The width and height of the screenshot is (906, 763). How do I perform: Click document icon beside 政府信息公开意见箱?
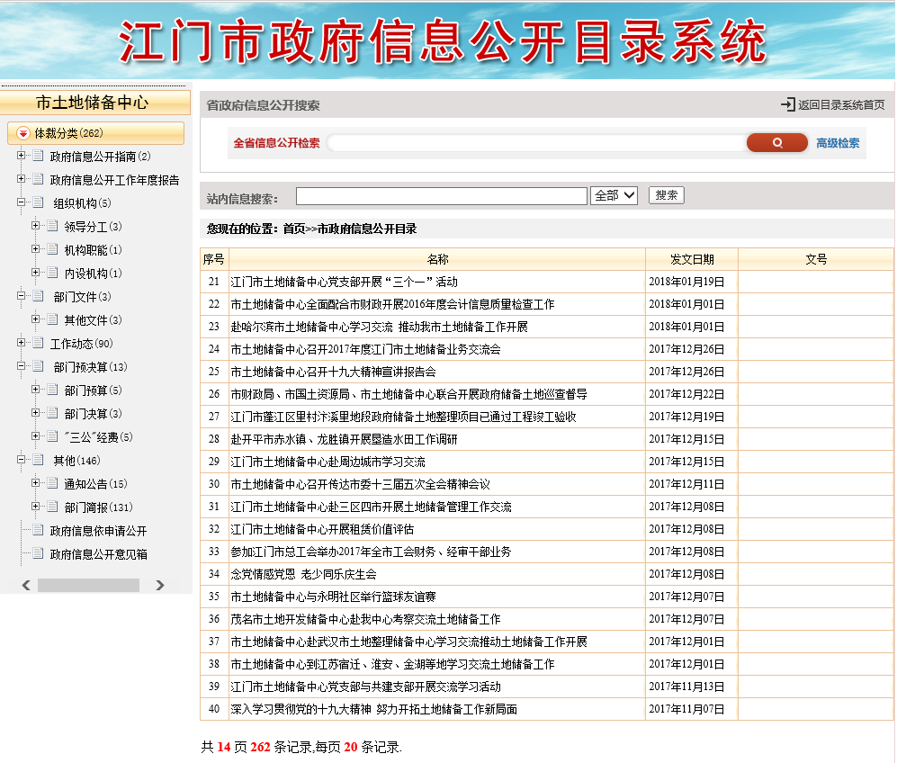[x=38, y=553]
